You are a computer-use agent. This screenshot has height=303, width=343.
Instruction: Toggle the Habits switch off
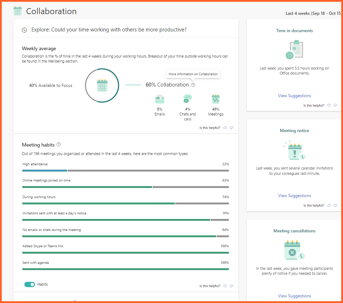tap(30, 284)
